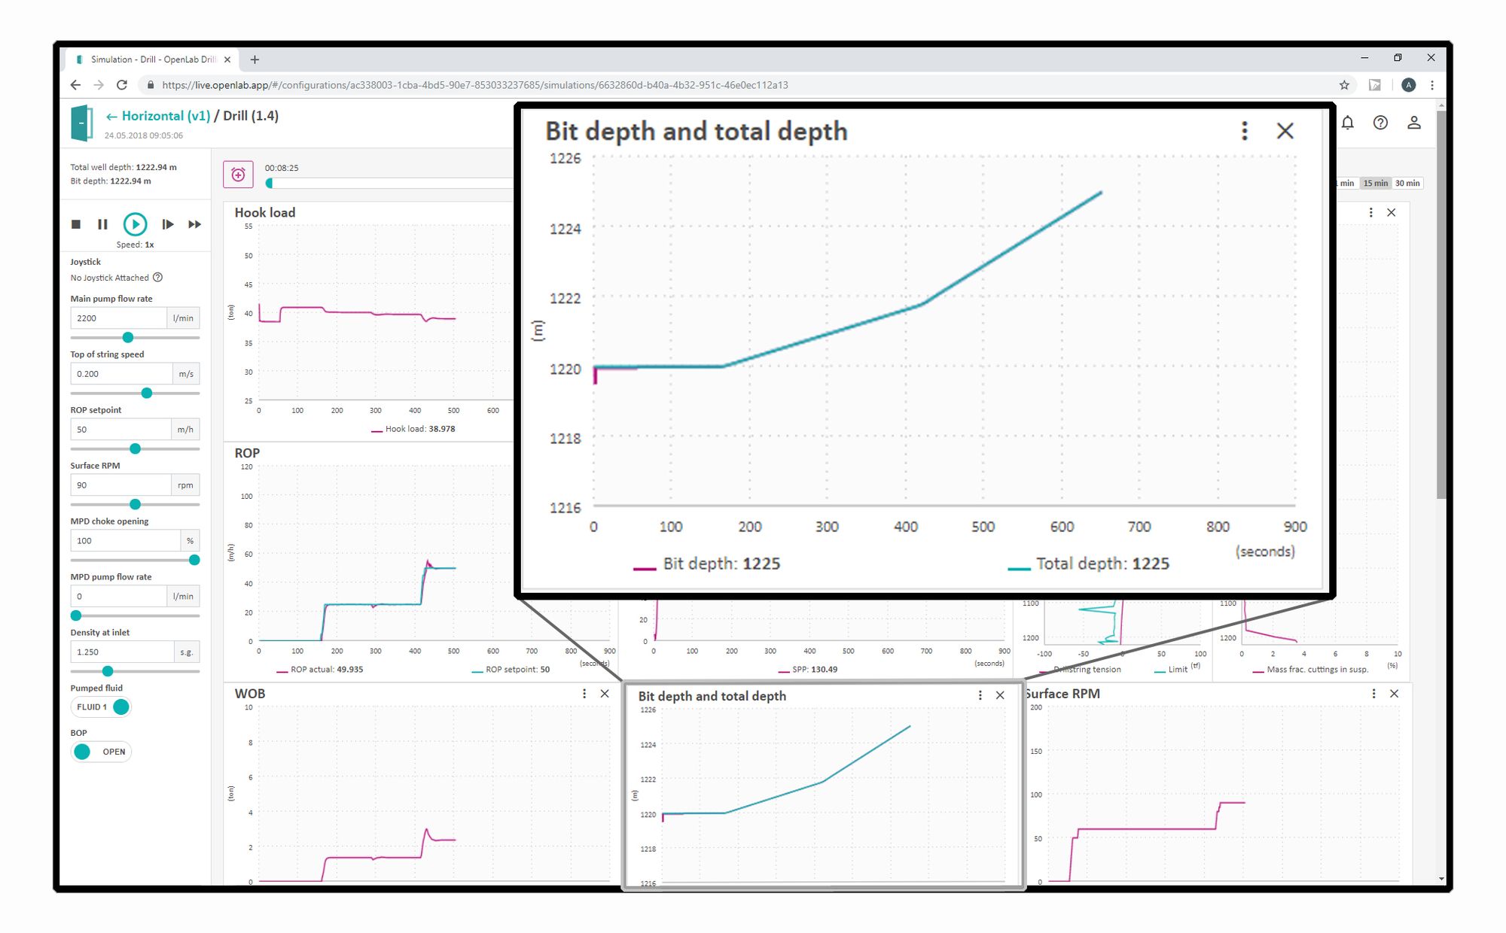Viewport: 1506px width, 933px height.
Task: Open options menu of enlarged depth chart
Action: click(1244, 131)
